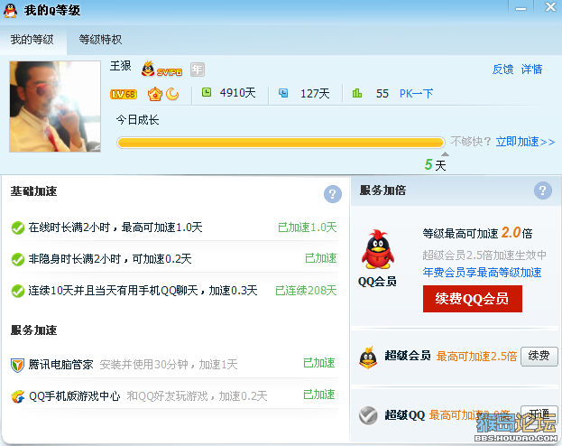Image resolution: width=562 pixels, height=446 pixels.
Task: Click the green clock icon beside 4910天
Action: pyautogui.click(x=207, y=93)
